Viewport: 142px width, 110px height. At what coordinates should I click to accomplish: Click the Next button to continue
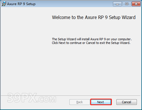pos(101,102)
